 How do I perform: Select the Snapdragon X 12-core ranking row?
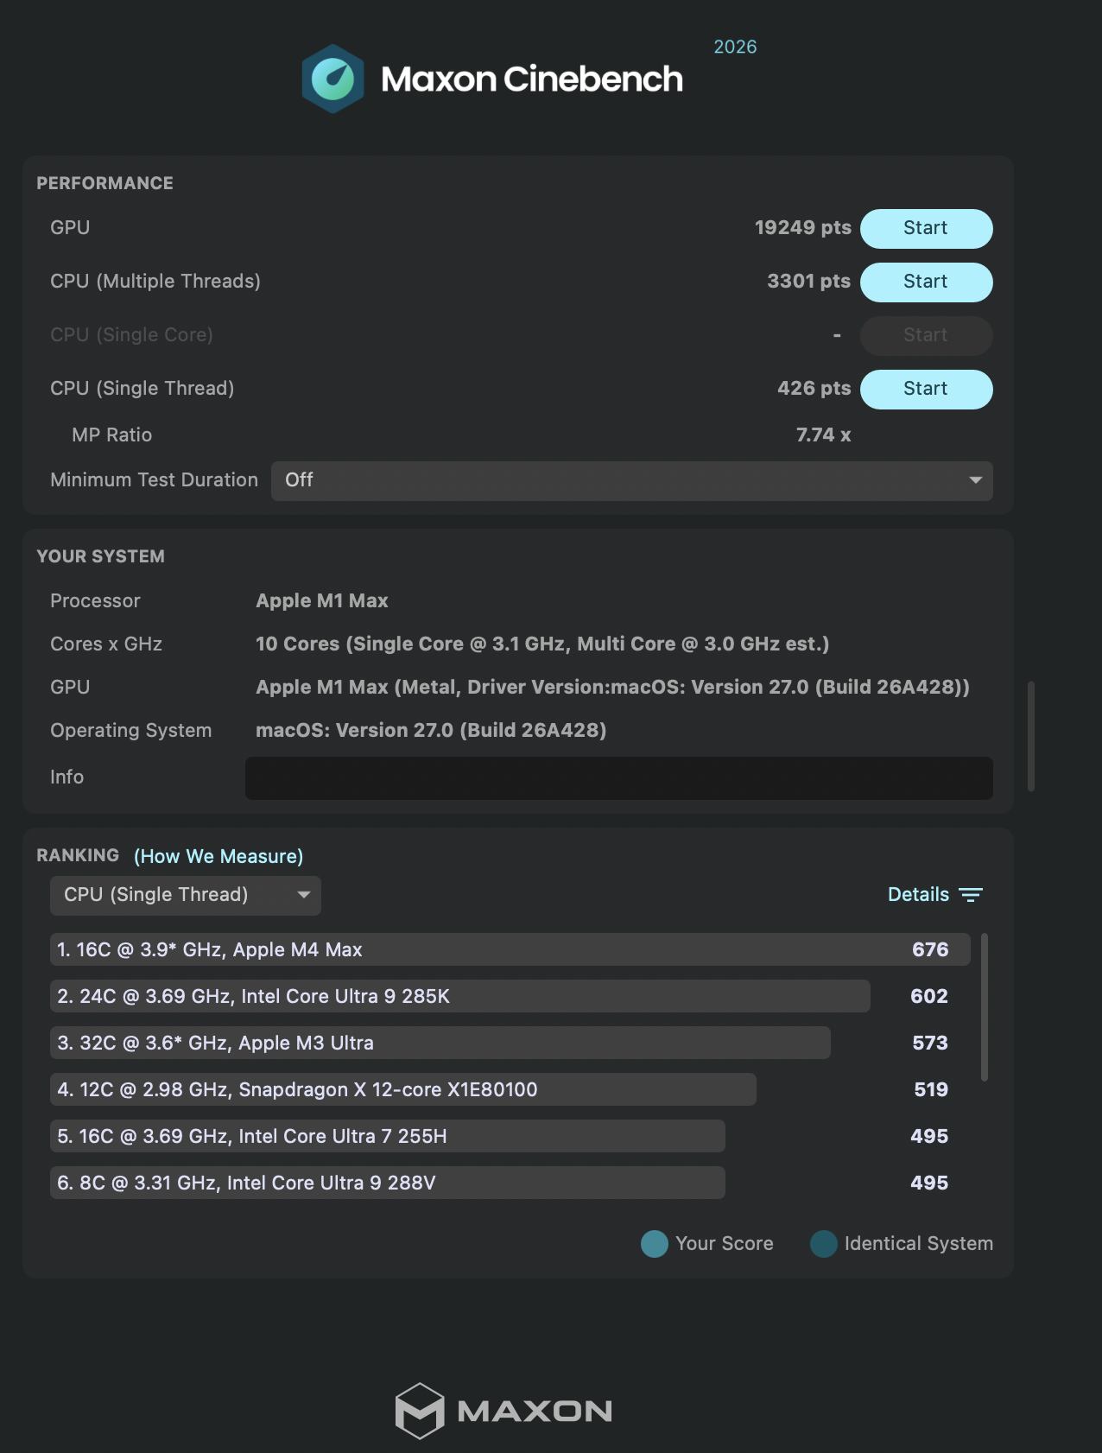click(402, 1089)
